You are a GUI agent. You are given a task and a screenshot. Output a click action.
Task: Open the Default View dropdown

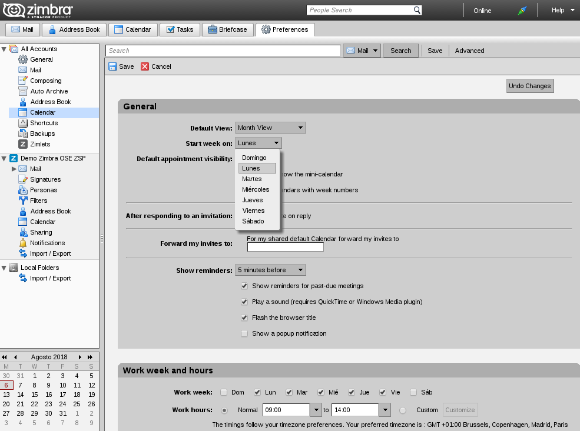coord(270,128)
